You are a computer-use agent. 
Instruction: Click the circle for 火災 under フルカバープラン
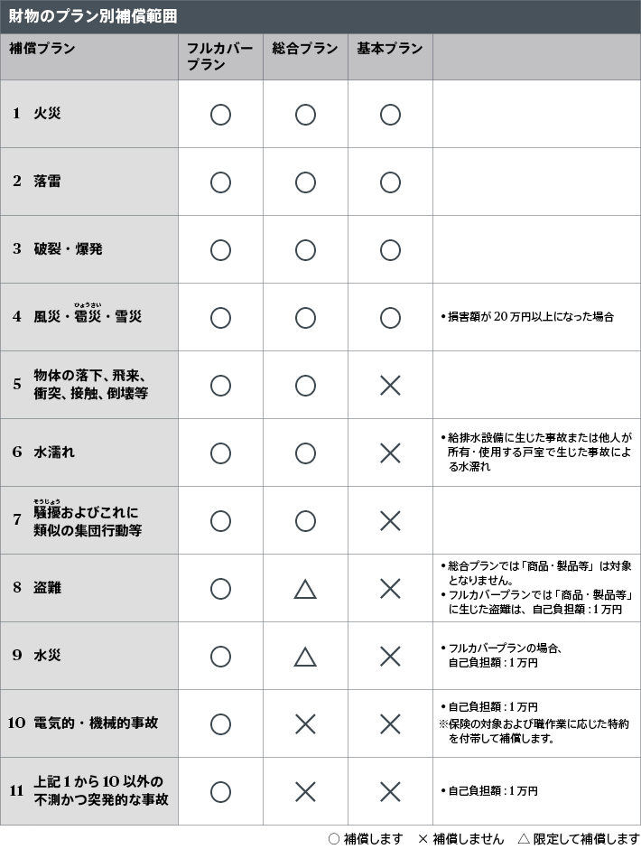pos(220,115)
